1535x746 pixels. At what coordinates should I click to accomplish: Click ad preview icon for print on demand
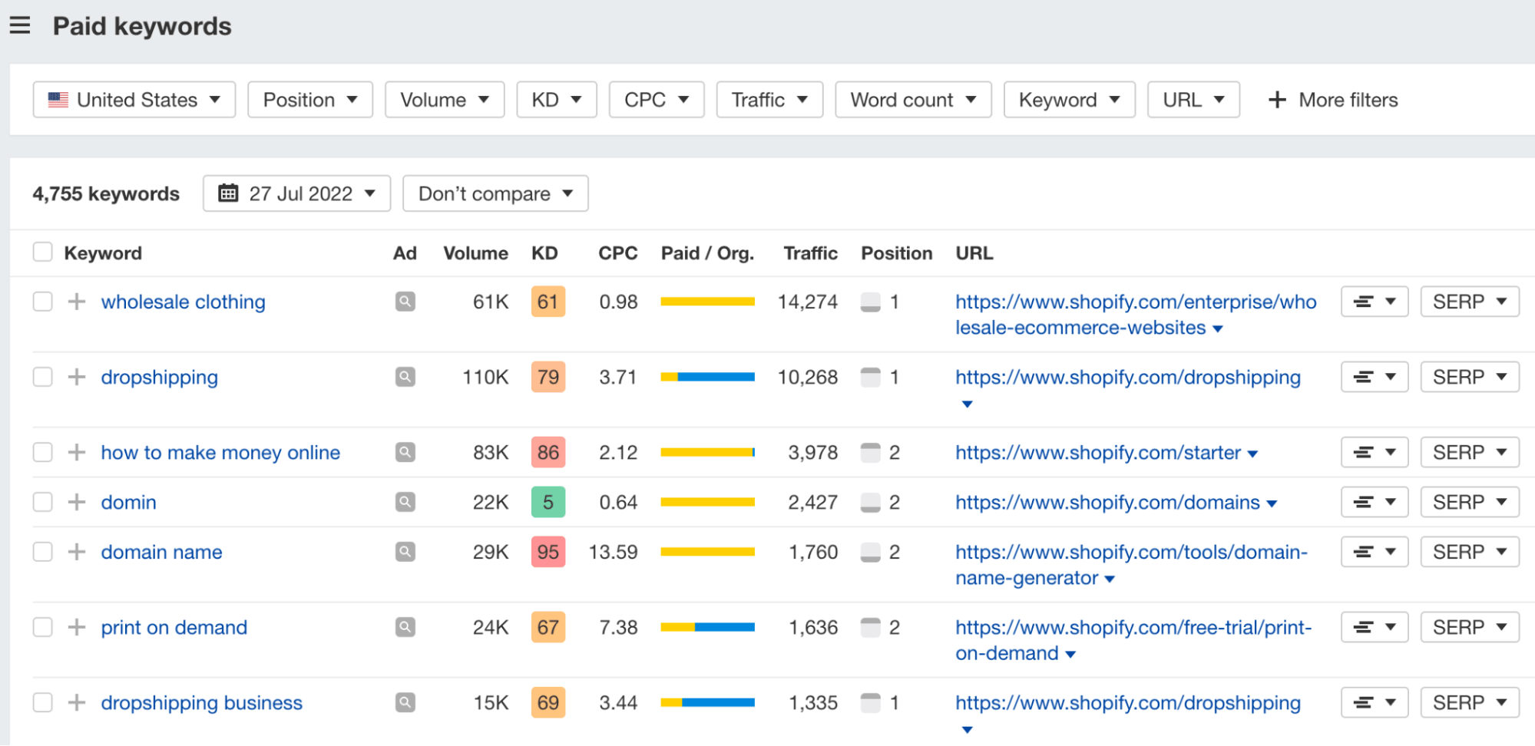pyautogui.click(x=405, y=627)
